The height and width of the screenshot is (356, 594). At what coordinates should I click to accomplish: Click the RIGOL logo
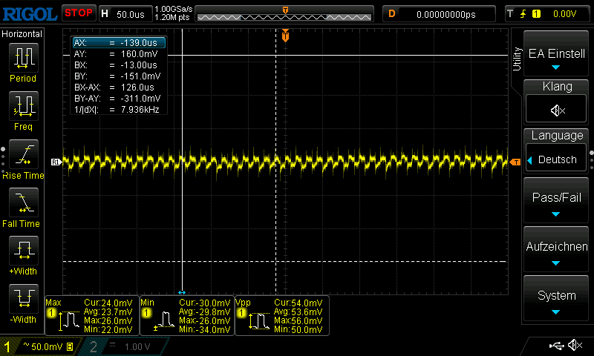30,14
